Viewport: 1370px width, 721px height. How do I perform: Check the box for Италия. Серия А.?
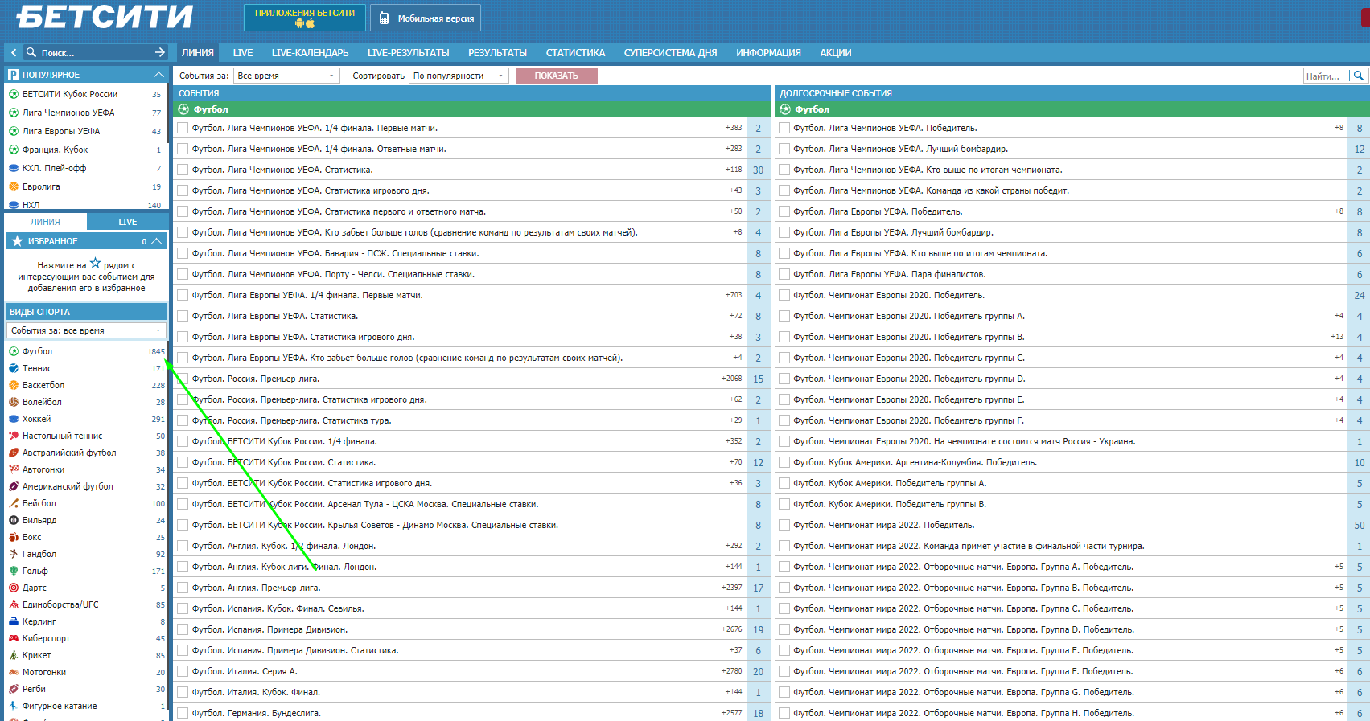[x=183, y=671]
